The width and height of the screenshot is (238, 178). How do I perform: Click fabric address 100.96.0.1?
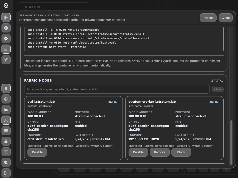[x=35, y=116]
